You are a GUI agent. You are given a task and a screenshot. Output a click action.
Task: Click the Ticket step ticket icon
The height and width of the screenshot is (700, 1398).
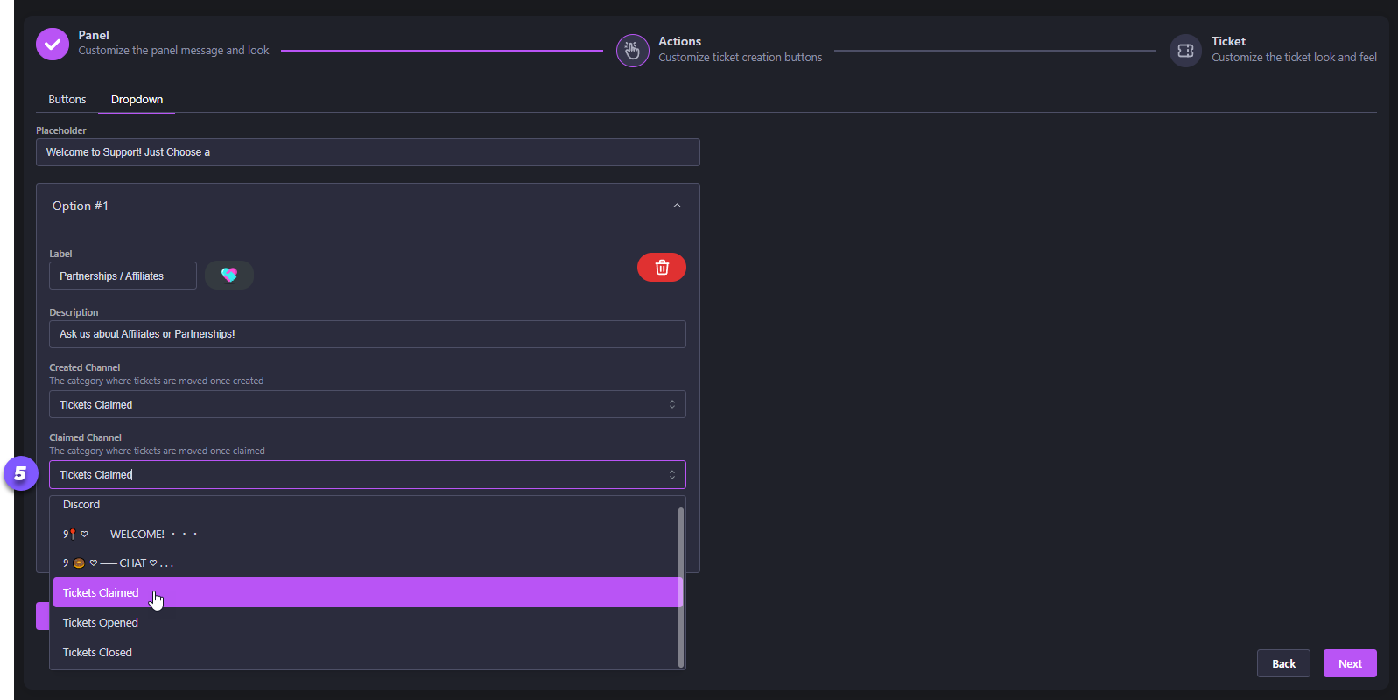pyautogui.click(x=1185, y=51)
